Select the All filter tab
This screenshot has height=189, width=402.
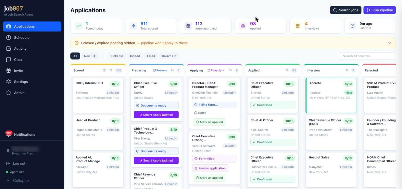(x=75, y=56)
